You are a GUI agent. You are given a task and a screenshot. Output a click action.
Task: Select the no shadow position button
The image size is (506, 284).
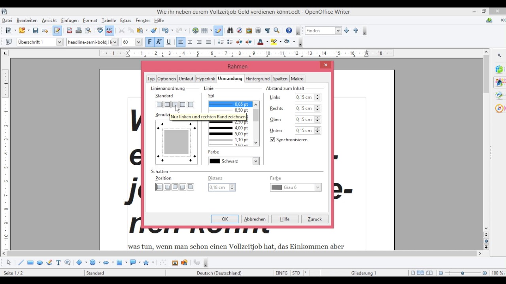pyautogui.click(x=159, y=187)
